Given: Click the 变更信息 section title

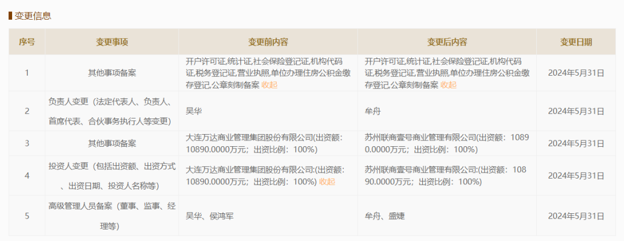Looking at the screenshot, I should point(33,16).
